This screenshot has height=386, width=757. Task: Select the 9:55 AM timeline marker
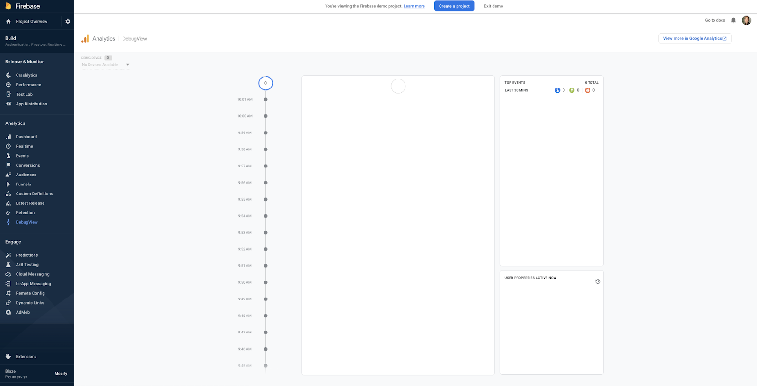(265, 199)
